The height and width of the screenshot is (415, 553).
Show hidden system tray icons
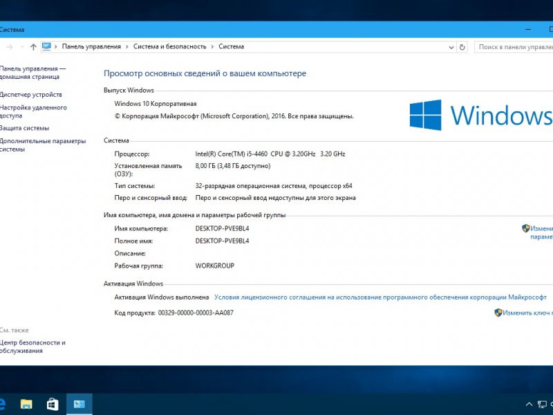coord(529,405)
